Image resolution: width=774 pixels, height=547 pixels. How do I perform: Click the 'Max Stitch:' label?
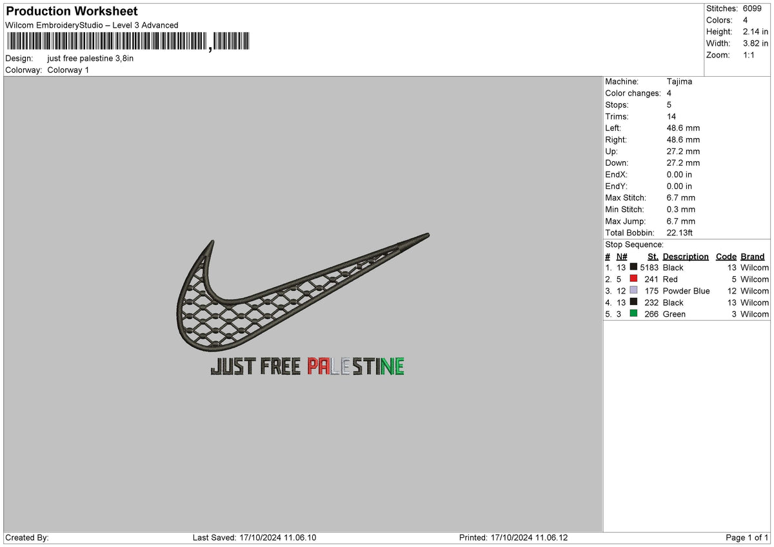tap(624, 197)
